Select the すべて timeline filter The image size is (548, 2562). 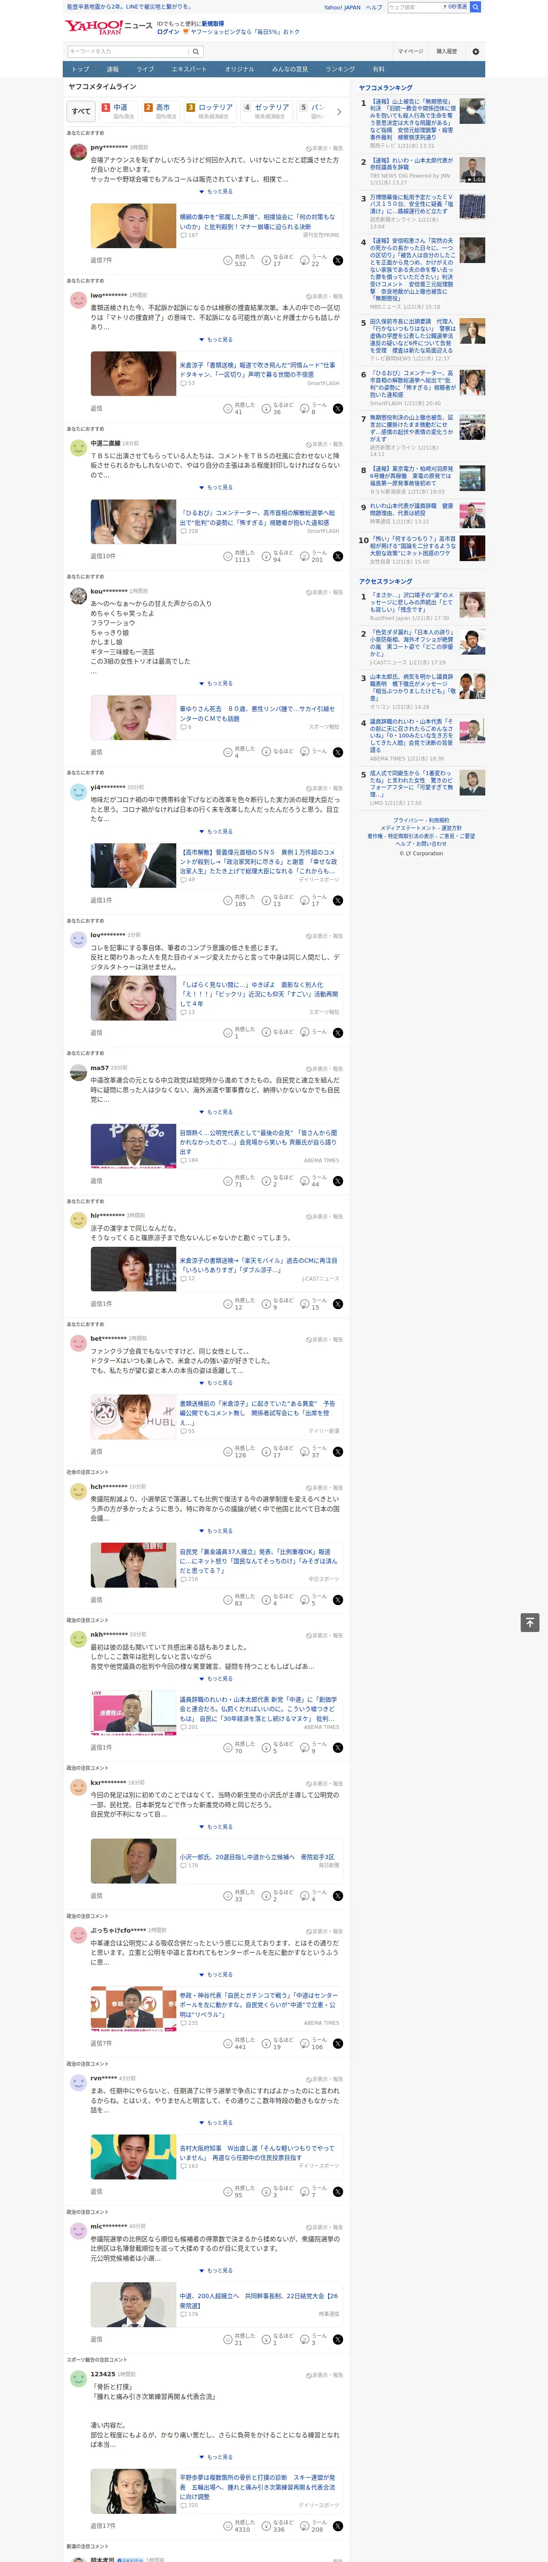coord(82,112)
